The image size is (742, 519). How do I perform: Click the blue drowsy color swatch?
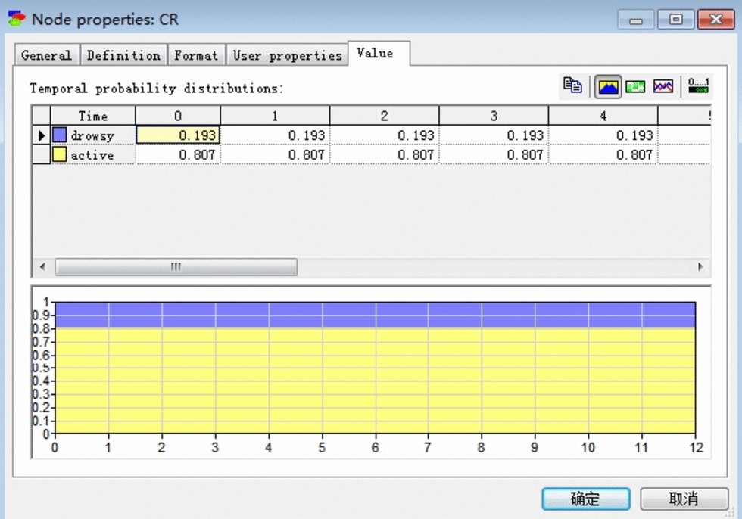[59, 135]
